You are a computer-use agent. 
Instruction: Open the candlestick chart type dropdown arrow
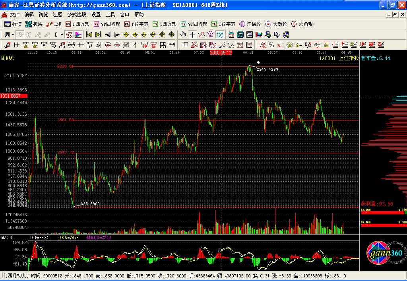pyautogui.click(x=62, y=35)
